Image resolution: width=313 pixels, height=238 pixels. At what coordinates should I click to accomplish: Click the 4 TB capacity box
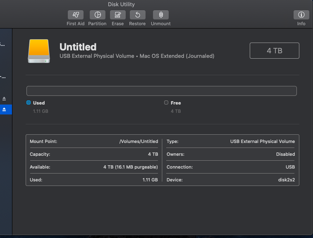[x=274, y=51]
